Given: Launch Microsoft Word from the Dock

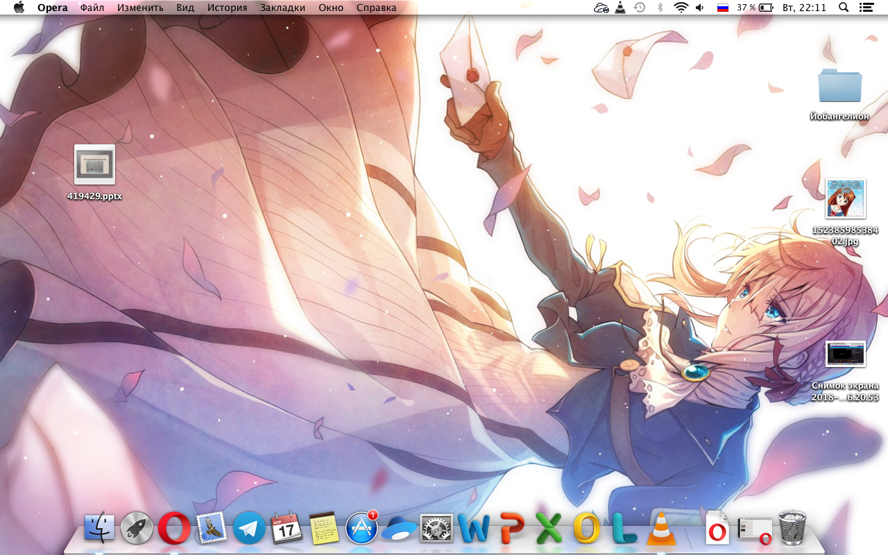Looking at the screenshot, I should click(474, 529).
